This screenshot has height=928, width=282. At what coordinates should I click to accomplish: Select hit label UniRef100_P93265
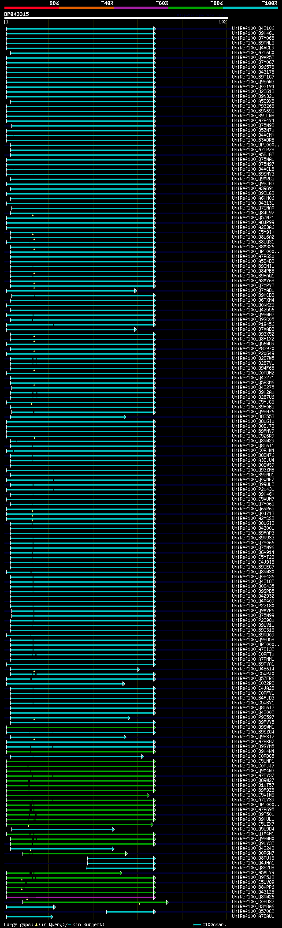click(253, 106)
